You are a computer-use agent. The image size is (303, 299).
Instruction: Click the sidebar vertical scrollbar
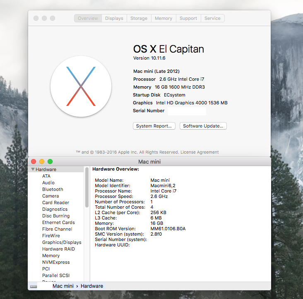[87, 188]
